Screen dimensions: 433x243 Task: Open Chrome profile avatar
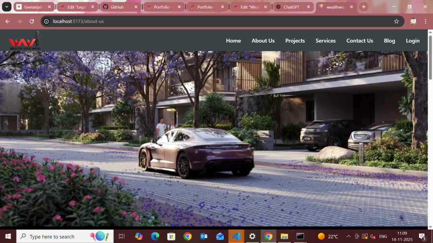413,22
